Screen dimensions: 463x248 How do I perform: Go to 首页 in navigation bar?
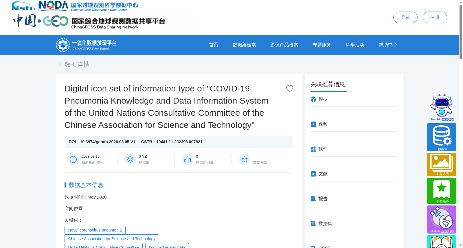(x=214, y=45)
